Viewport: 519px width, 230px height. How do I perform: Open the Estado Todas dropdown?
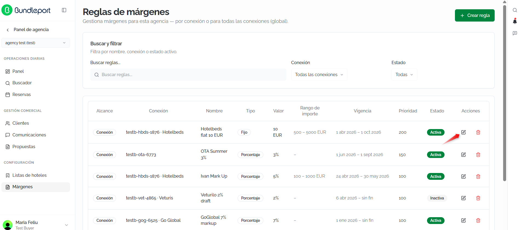[x=404, y=75]
